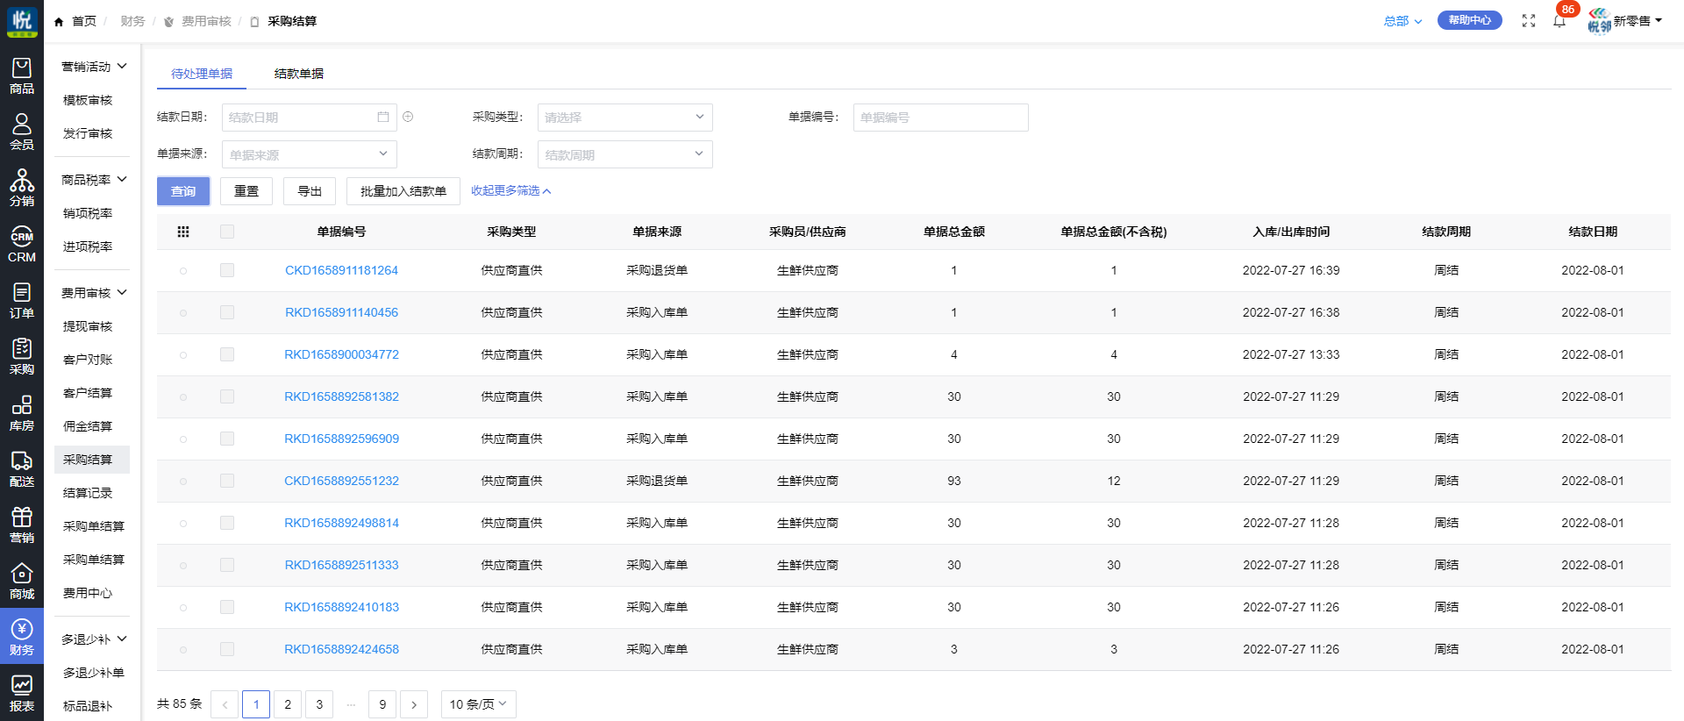Viewport: 1684px width, 721px height.
Task: Open column settings grid icon in table header
Action: click(x=183, y=232)
